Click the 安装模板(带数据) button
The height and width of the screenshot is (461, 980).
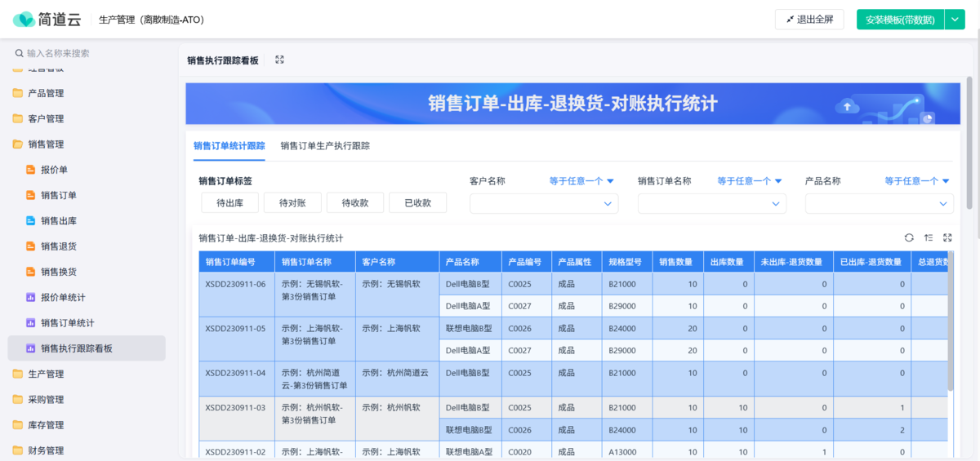900,20
